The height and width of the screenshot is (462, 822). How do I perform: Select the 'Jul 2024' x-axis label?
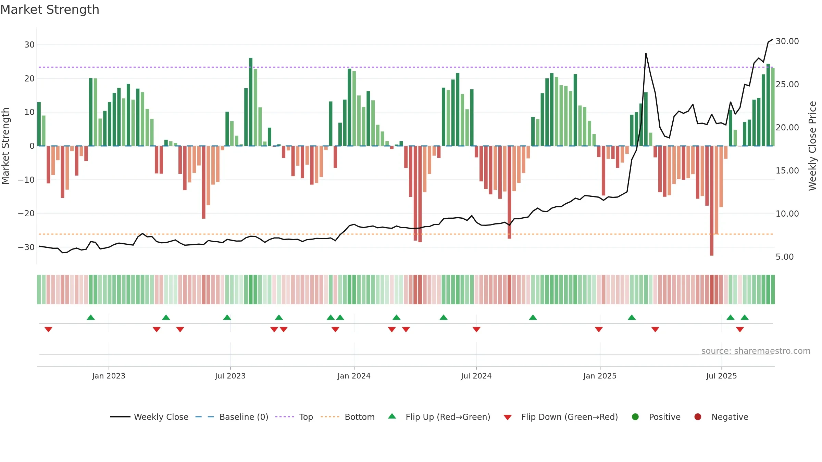point(476,376)
